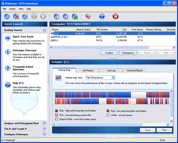Select the DRIVE_D (D:) volume row
Viewport: 178px width, 143px height.
(113, 37)
